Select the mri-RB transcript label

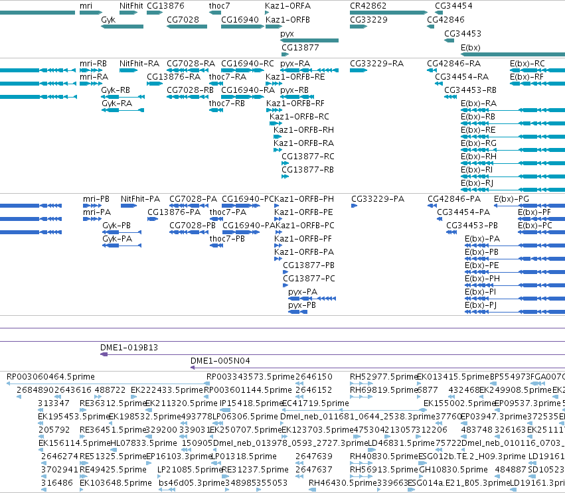click(x=94, y=64)
